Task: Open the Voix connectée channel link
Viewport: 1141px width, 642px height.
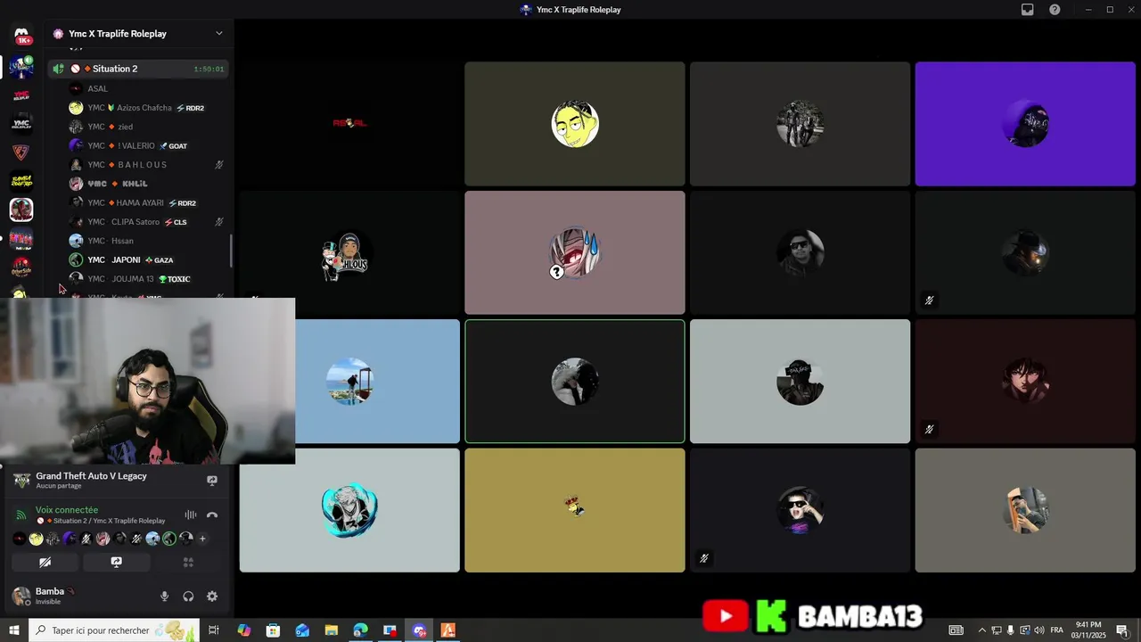Action: click(67, 510)
